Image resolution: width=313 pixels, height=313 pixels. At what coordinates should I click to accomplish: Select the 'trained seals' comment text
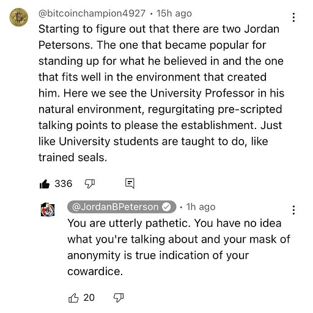[73, 158]
